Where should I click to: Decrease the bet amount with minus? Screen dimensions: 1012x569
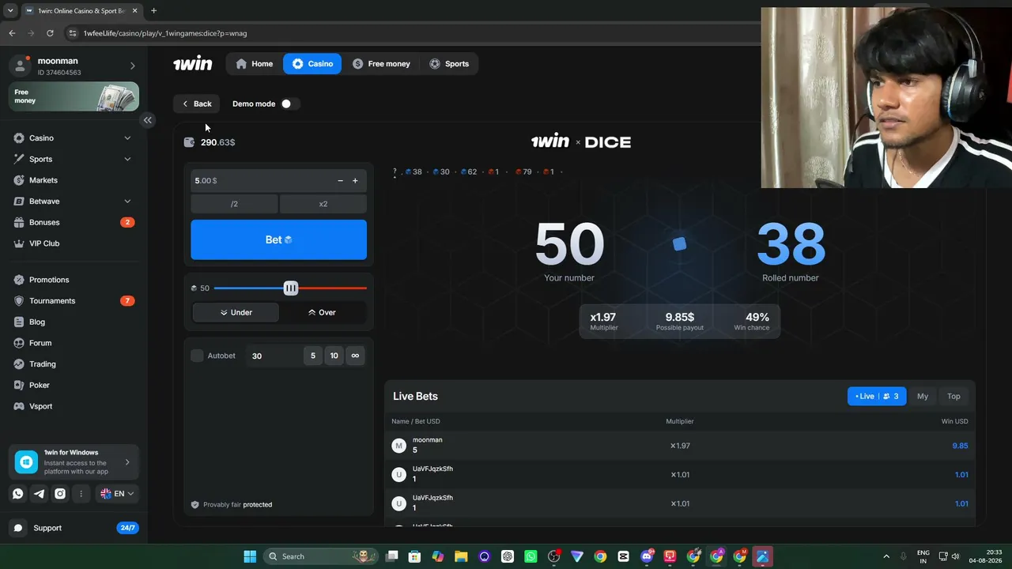pyautogui.click(x=340, y=181)
